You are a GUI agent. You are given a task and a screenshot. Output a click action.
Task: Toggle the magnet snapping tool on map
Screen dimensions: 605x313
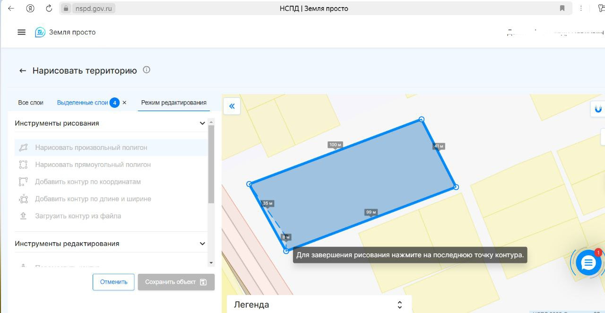click(x=598, y=109)
